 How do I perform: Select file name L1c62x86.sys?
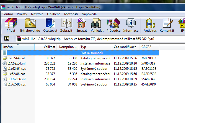[x=17, y=84]
